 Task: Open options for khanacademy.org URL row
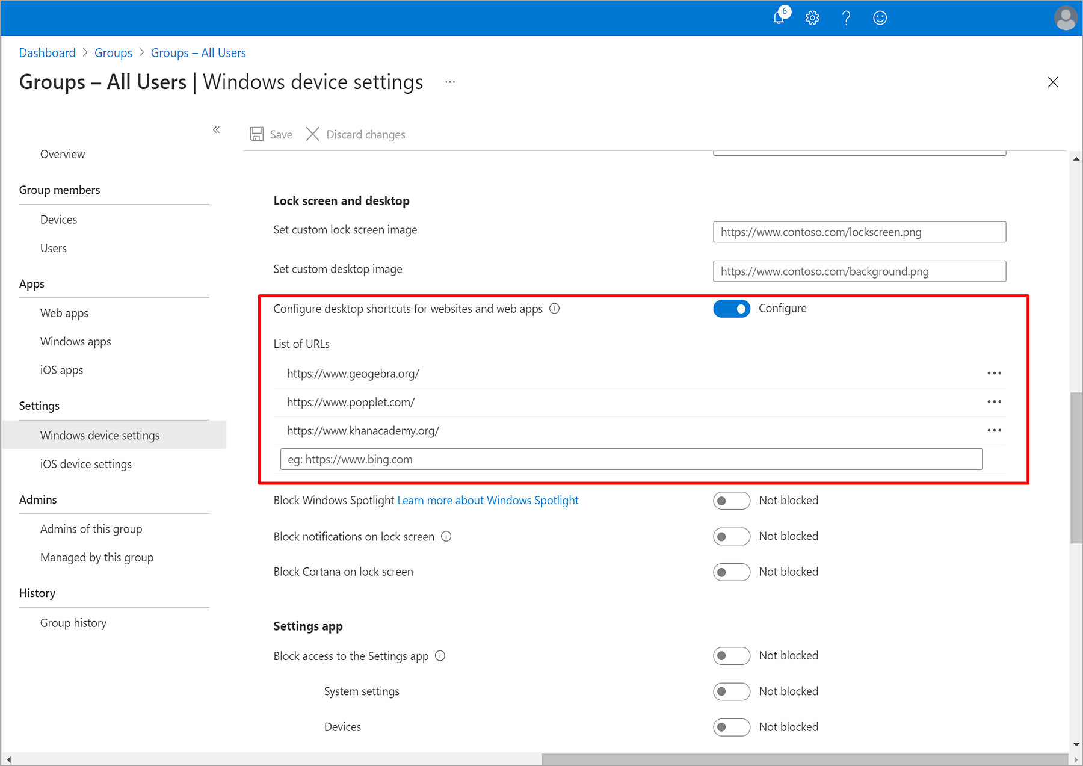tap(994, 430)
